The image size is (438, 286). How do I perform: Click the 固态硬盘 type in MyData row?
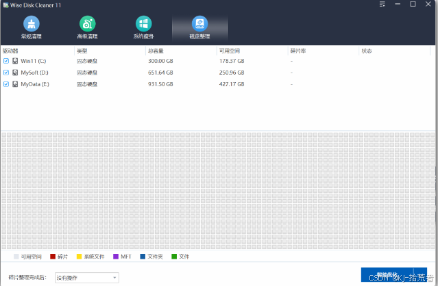87,84
